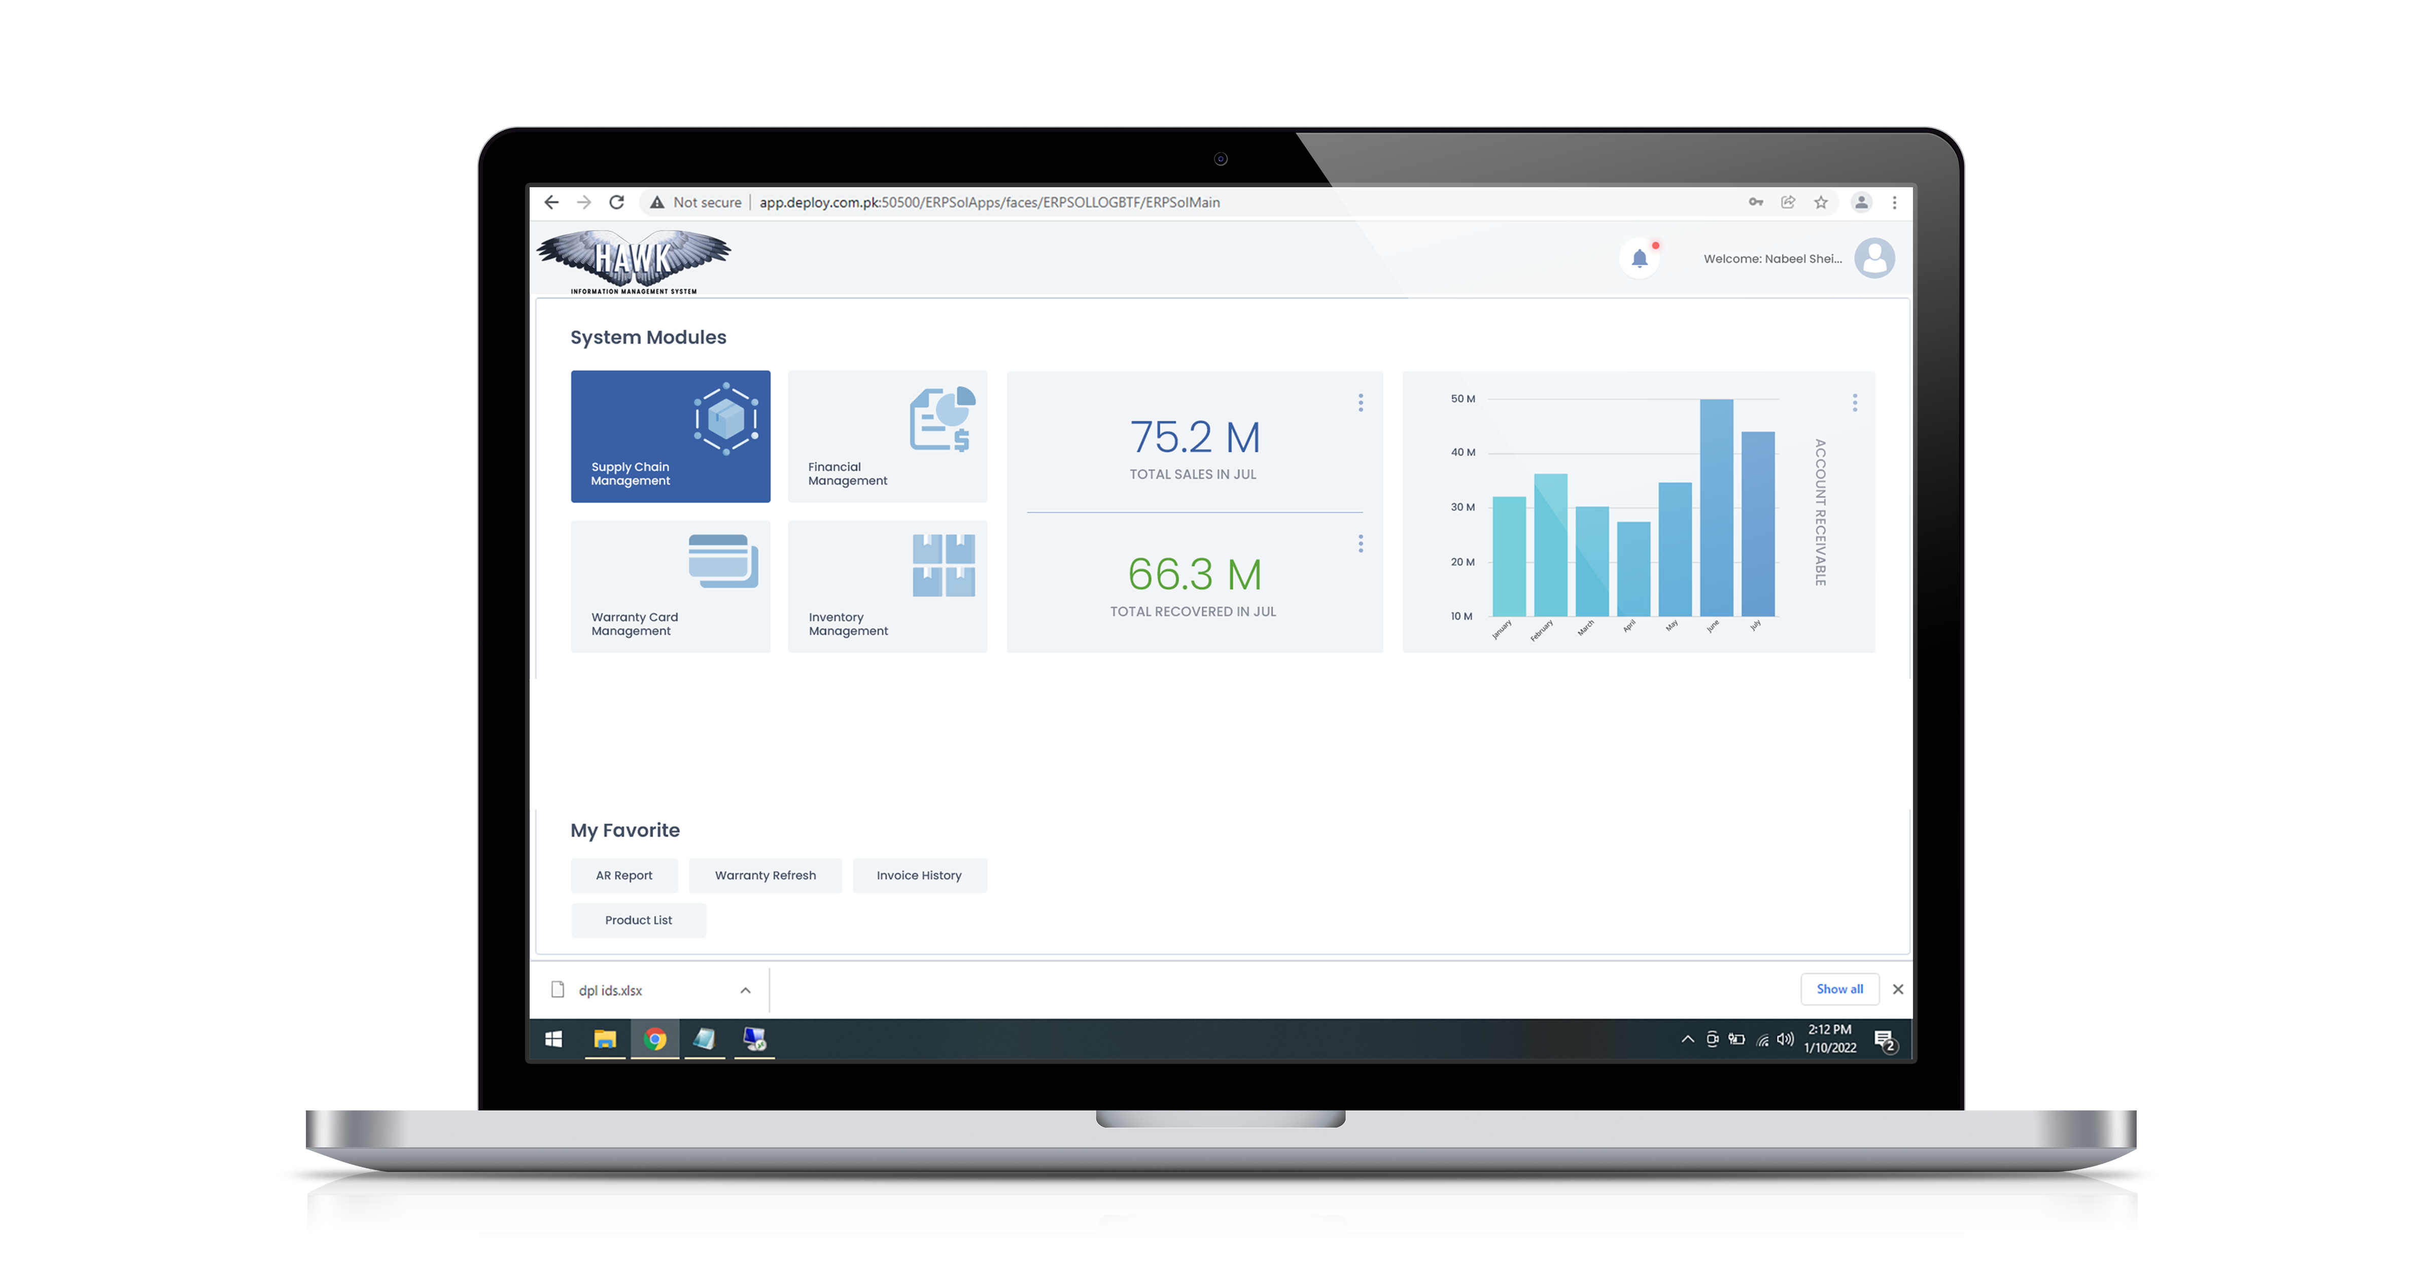Image resolution: width=2435 pixels, height=1280 pixels.
Task: Open the Inventory Management module
Action: (887, 586)
